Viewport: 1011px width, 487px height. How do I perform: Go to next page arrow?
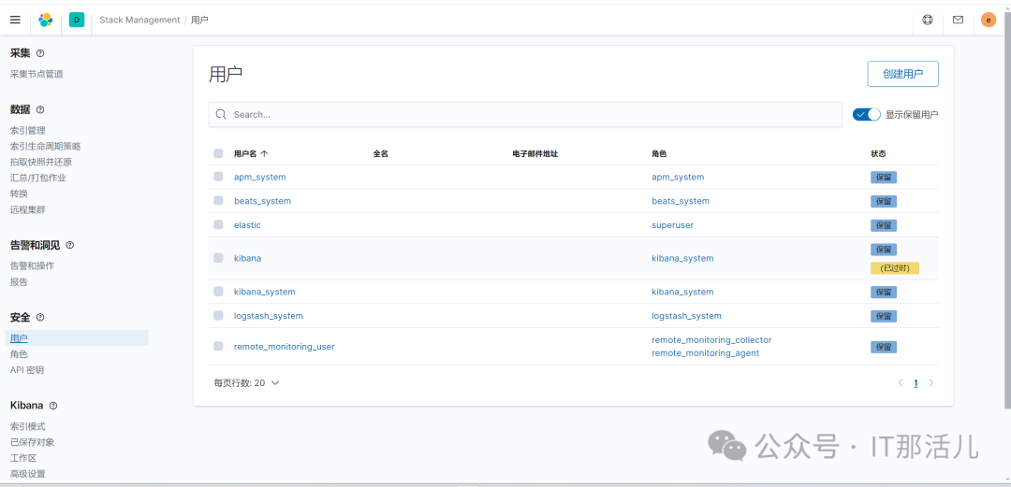coord(930,382)
